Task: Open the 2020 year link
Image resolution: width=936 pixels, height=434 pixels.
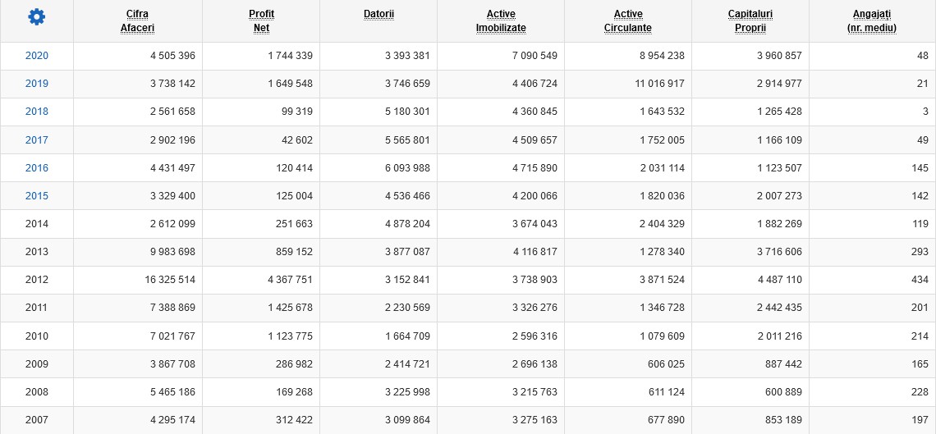Action: (37, 56)
